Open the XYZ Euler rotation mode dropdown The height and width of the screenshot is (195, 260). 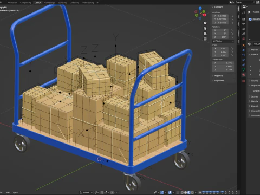point(223,41)
